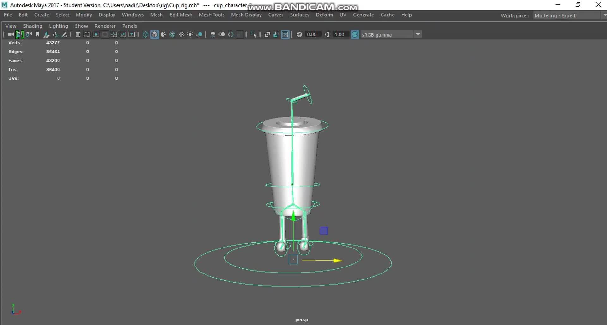Click the use all lights icon
Viewport: 607px width, 325px height.
pos(190,34)
